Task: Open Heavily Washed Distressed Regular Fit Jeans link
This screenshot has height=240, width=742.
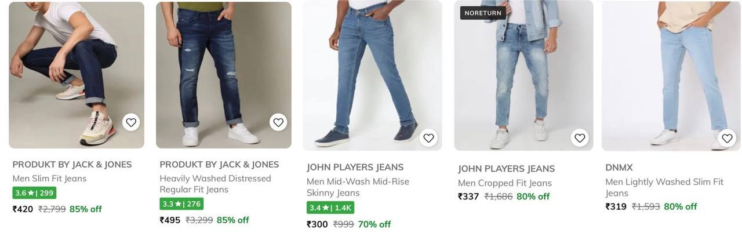Action: click(215, 184)
